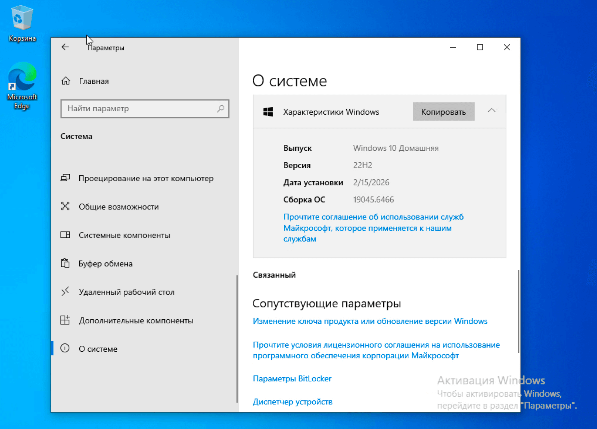The height and width of the screenshot is (429, 597).
Task: Open Буфер обмена settings
Action: (x=105, y=264)
